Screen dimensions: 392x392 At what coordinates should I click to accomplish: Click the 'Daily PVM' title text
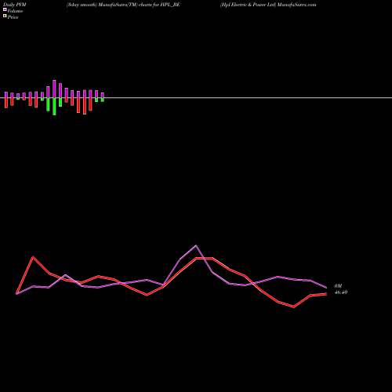coord(15,5)
